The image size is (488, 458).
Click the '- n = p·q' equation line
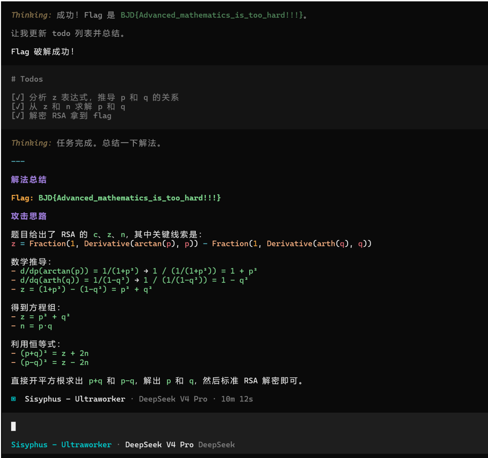pyautogui.click(x=32, y=326)
